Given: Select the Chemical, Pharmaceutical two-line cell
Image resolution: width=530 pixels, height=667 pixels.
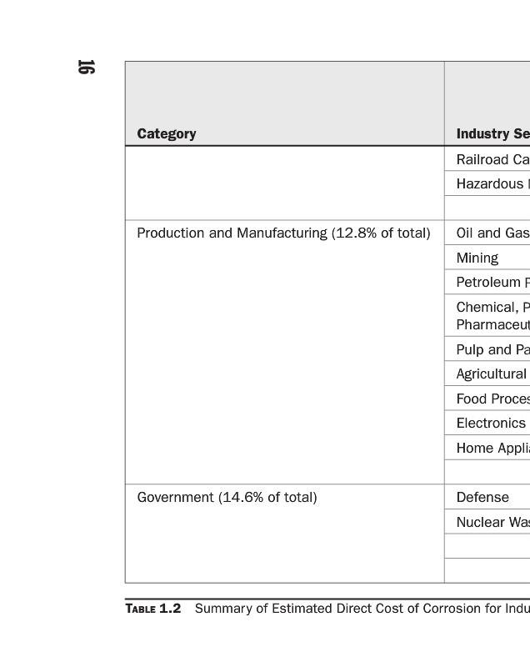Looking at the screenshot, I should pos(492,316).
